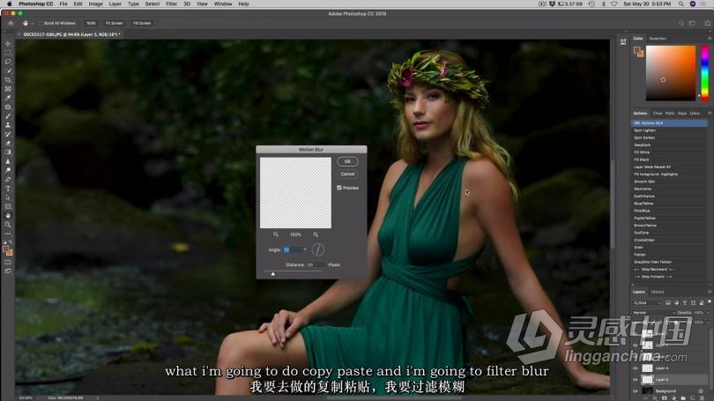Open the Normal blend mode dropdown
The image size is (714, 401).
click(654, 313)
